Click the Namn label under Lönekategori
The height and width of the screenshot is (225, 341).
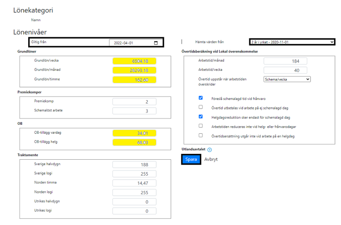(36, 20)
